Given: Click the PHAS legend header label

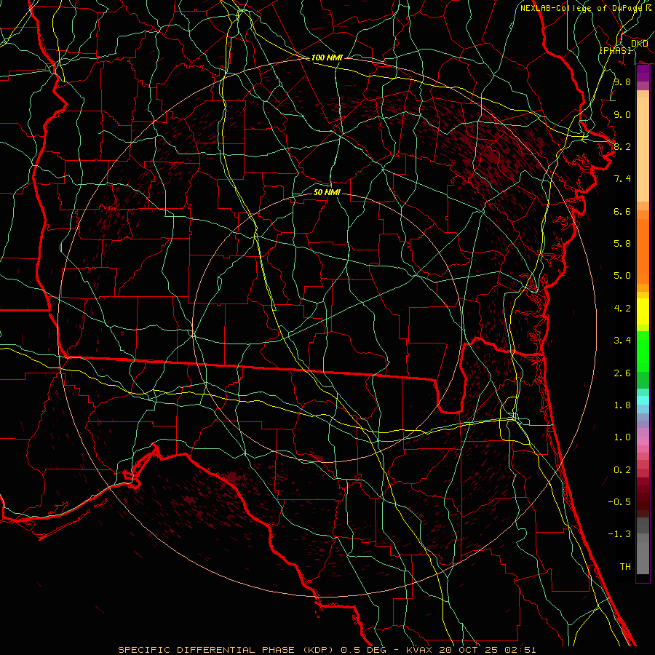Looking at the screenshot, I should [x=615, y=50].
